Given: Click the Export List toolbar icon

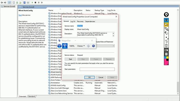Looking at the screenshot, I should (20, 3).
